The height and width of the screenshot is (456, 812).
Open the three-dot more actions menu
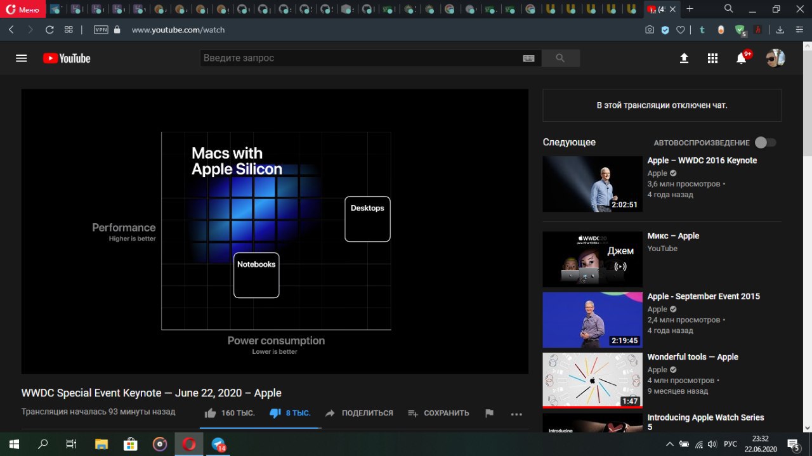point(516,414)
